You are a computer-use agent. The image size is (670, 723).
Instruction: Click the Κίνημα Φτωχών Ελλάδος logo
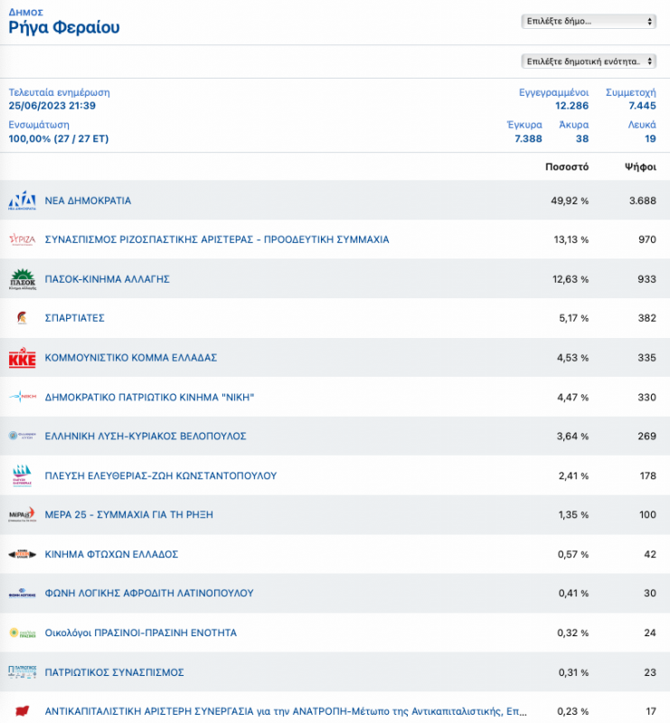22,554
